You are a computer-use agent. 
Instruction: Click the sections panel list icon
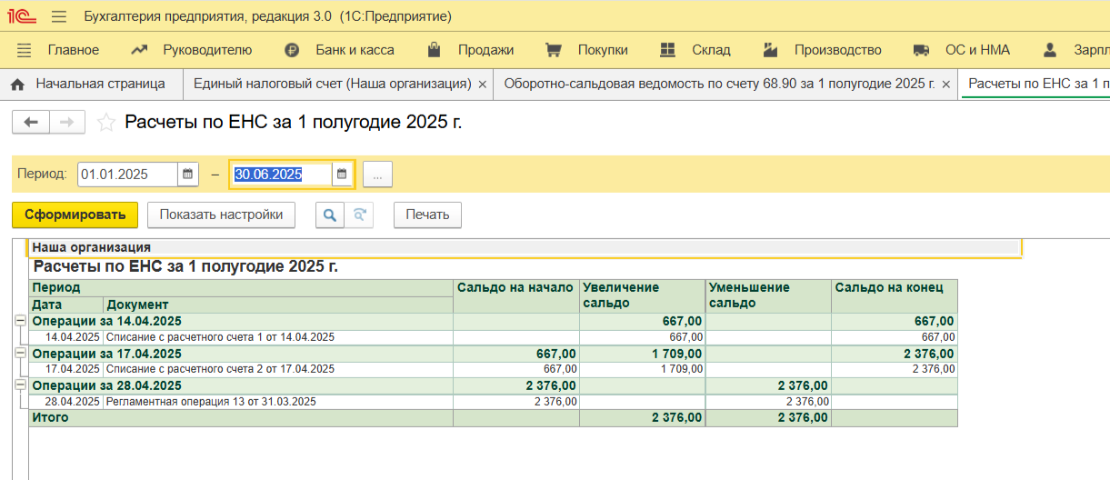[25, 50]
